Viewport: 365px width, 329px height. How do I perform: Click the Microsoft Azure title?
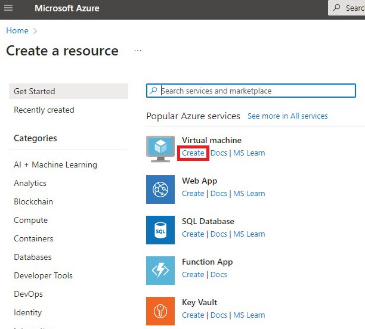tap(67, 8)
